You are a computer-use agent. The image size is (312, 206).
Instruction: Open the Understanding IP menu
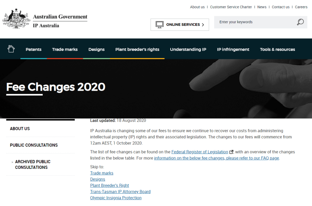[188, 50]
